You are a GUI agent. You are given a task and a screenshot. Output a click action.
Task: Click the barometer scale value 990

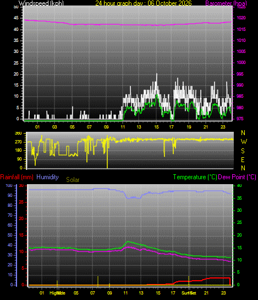240,85
